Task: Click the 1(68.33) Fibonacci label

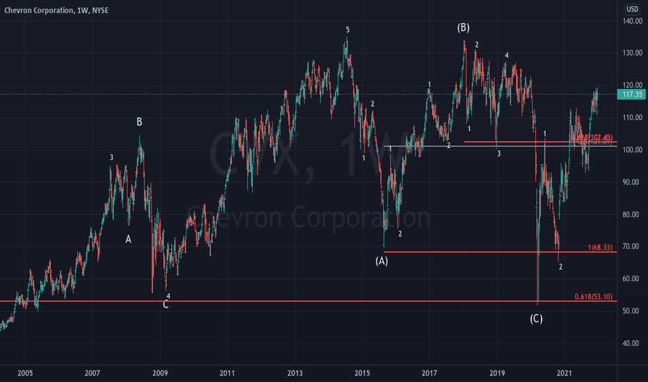Action: [x=600, y=247]
